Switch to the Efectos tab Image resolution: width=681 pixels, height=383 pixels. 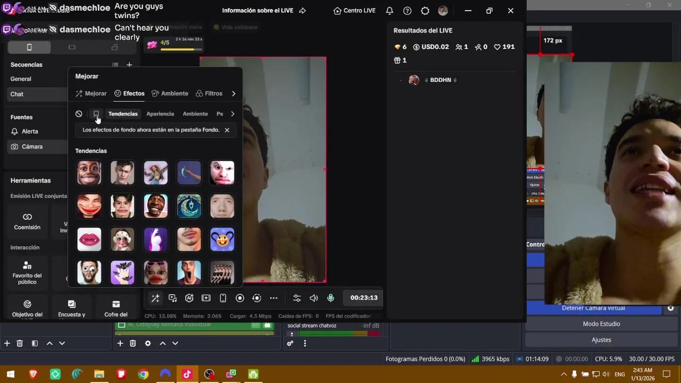tap(129, 94)
